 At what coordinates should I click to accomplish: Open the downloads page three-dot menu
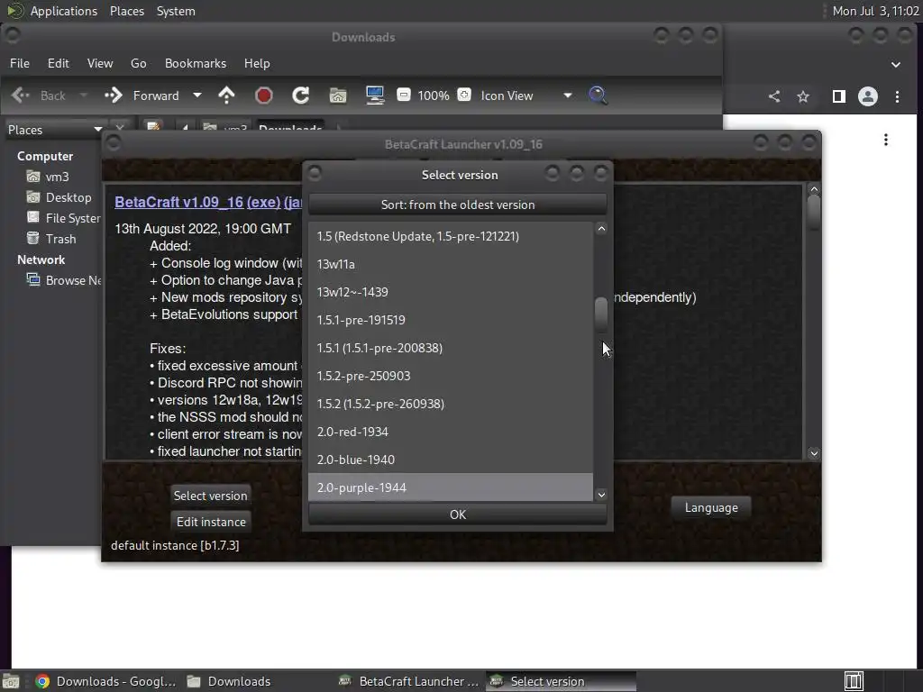[886, 140]
